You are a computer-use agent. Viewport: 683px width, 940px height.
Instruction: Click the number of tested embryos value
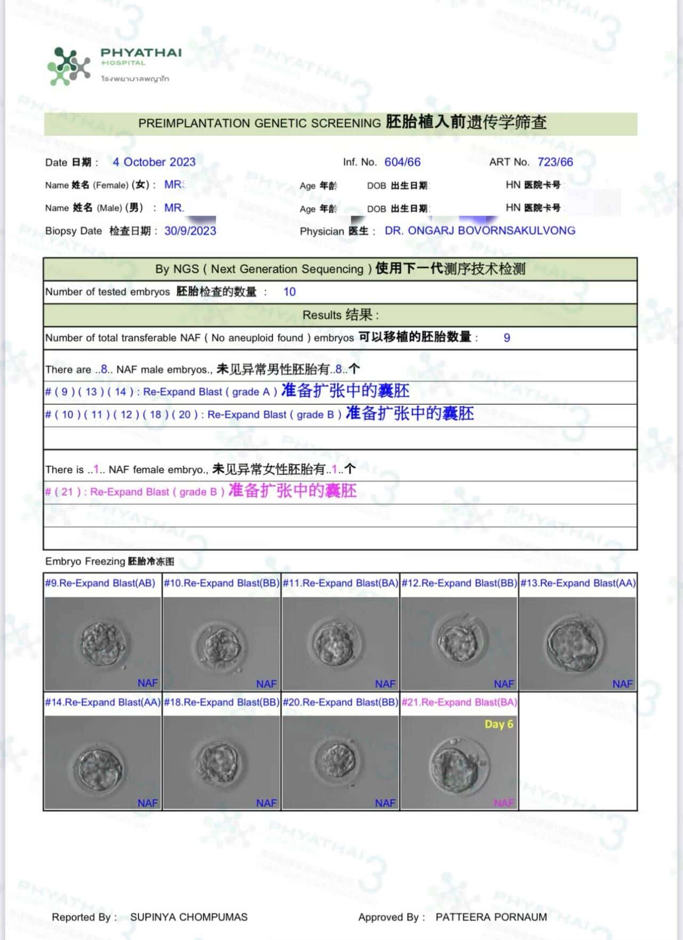point(289,292)
